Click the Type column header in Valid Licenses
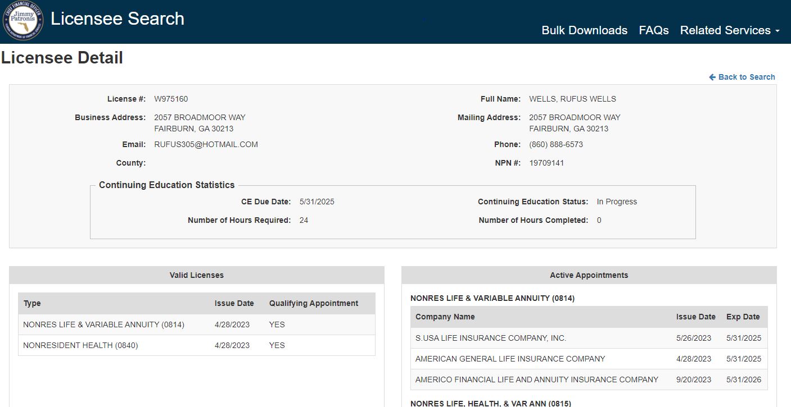 tap(32, 303)
